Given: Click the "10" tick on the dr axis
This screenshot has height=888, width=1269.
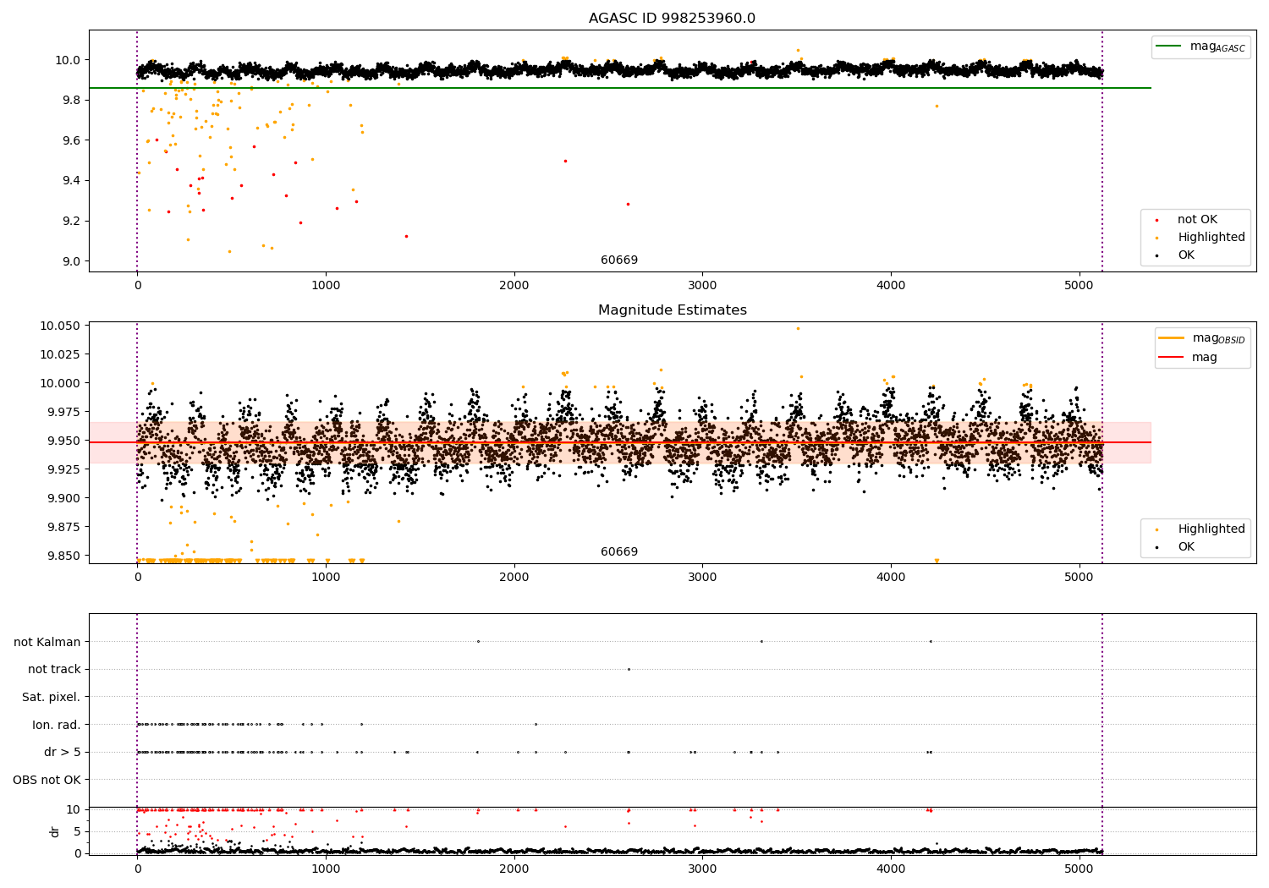Looking at the screenshot, I should click(74, 809).
